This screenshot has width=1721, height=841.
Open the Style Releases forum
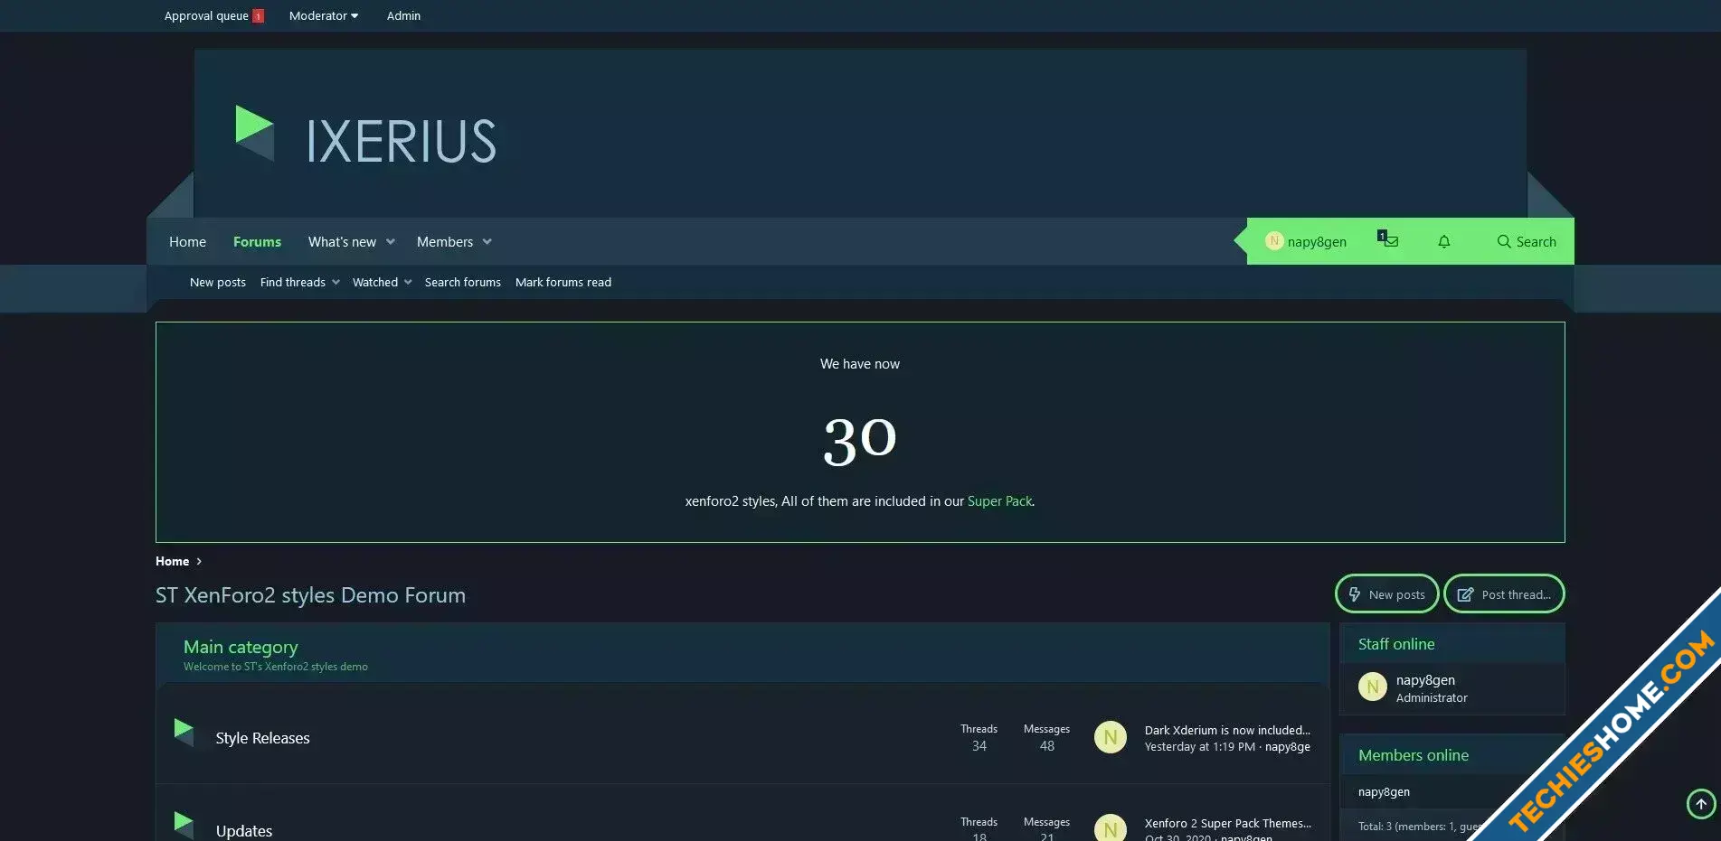click(x=262, y=738)
